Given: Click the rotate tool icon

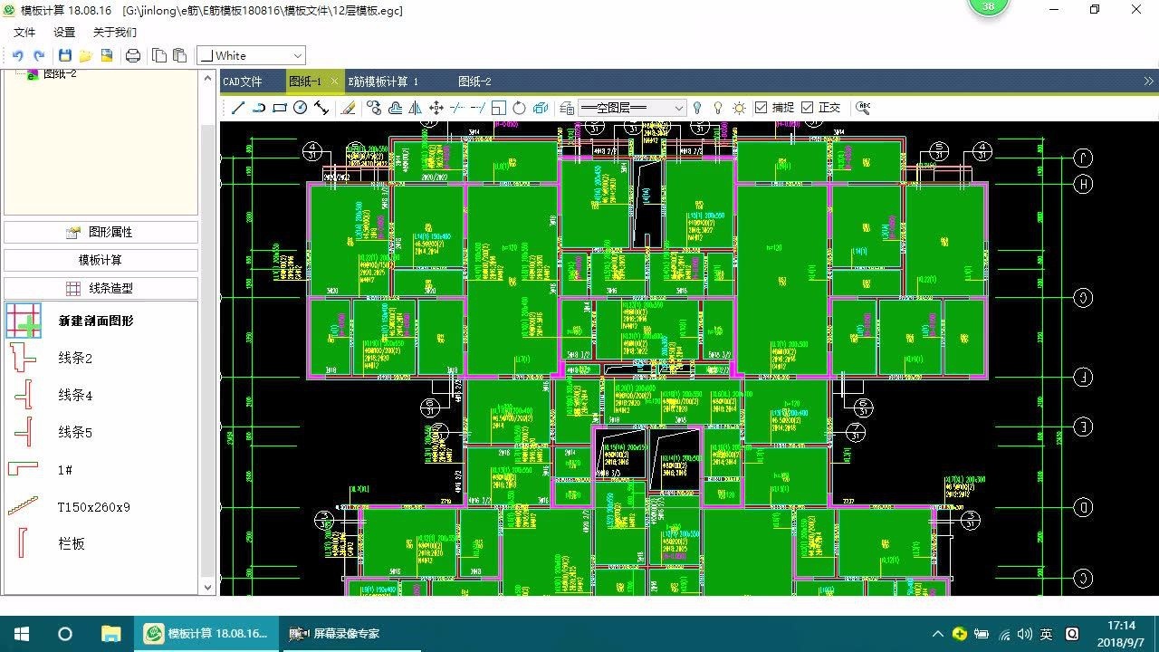Looking at the screenshot, I should coord(519,108).
